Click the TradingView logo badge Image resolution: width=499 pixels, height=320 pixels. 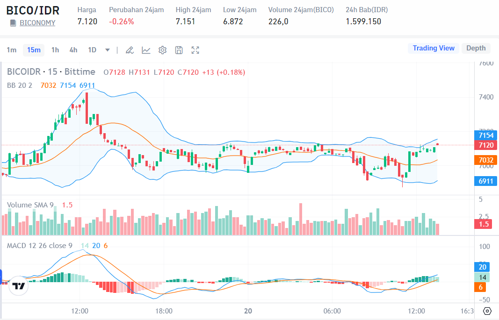[19, 286]
